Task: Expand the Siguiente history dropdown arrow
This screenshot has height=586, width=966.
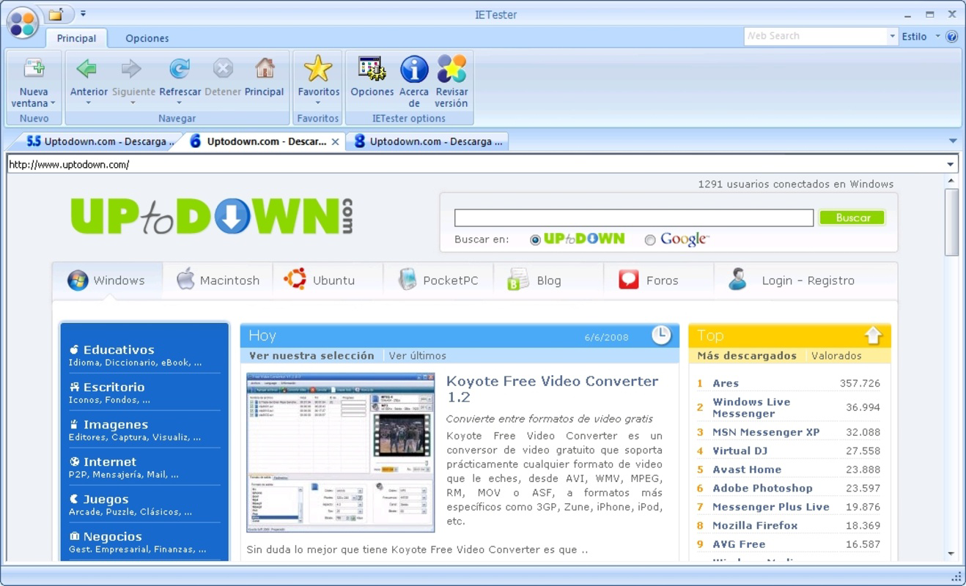Action: [133, 103]
